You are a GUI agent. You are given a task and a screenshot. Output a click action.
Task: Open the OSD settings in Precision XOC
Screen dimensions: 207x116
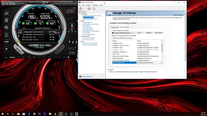coord(6,20)
